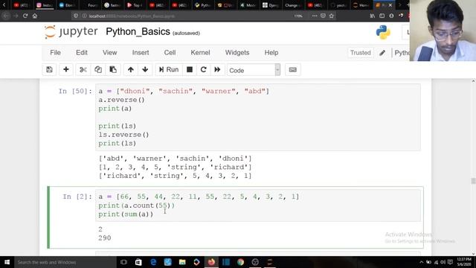Click the Run button
This screenshot has width=476, height=268.
click(169, 69)
